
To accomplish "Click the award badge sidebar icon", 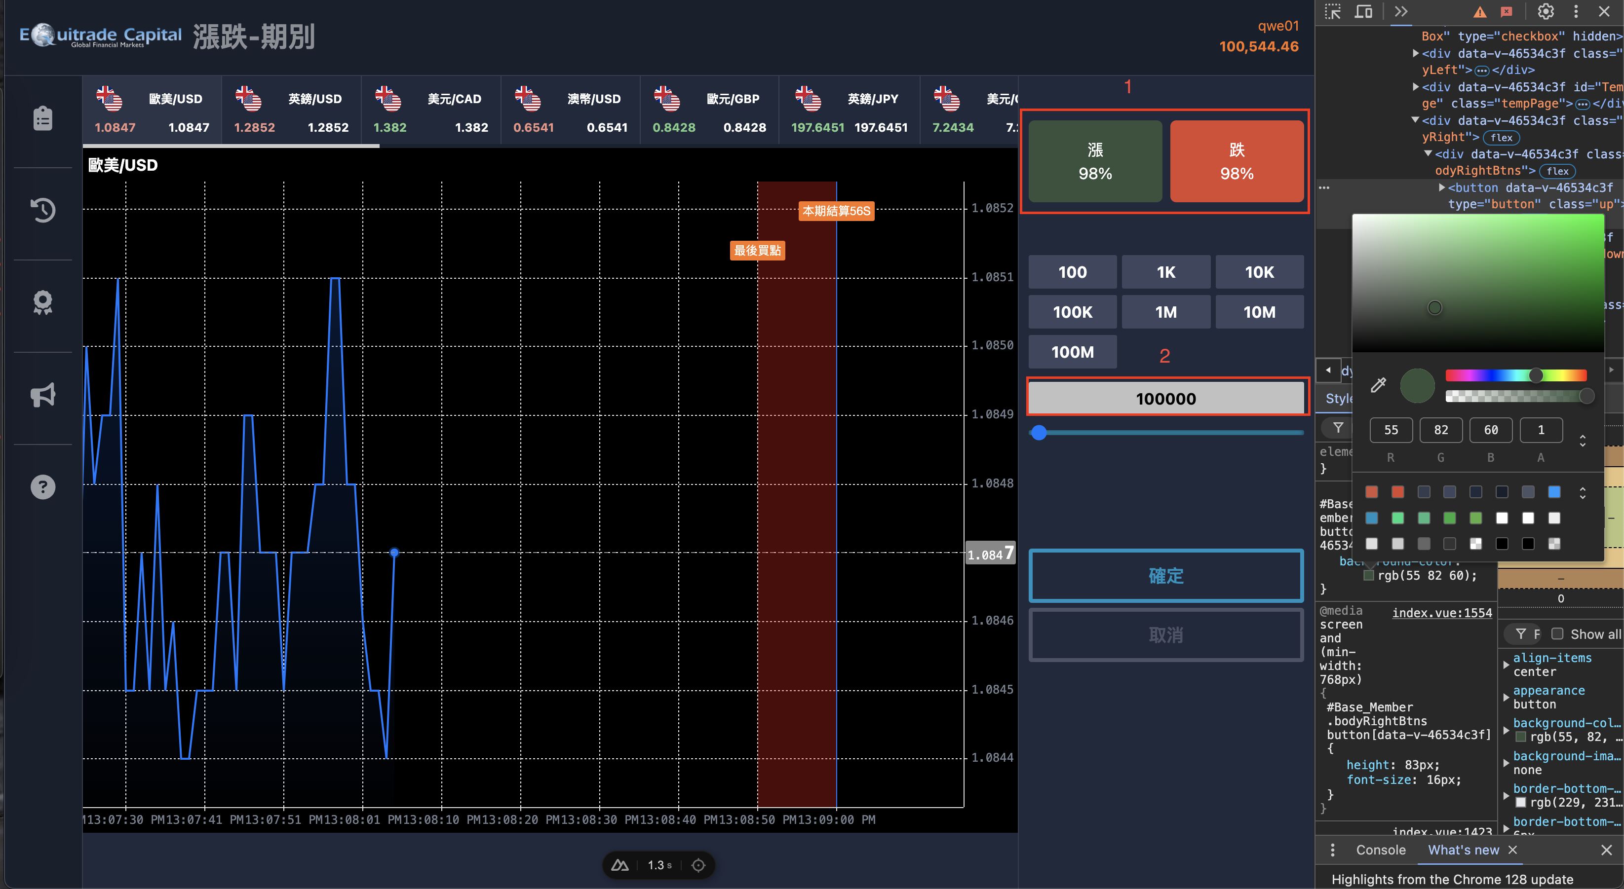I will [43, 302].
